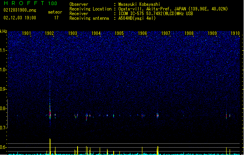Click the 0.6 kHz frequency label
244x155 pixels.
tap(3, 147)
